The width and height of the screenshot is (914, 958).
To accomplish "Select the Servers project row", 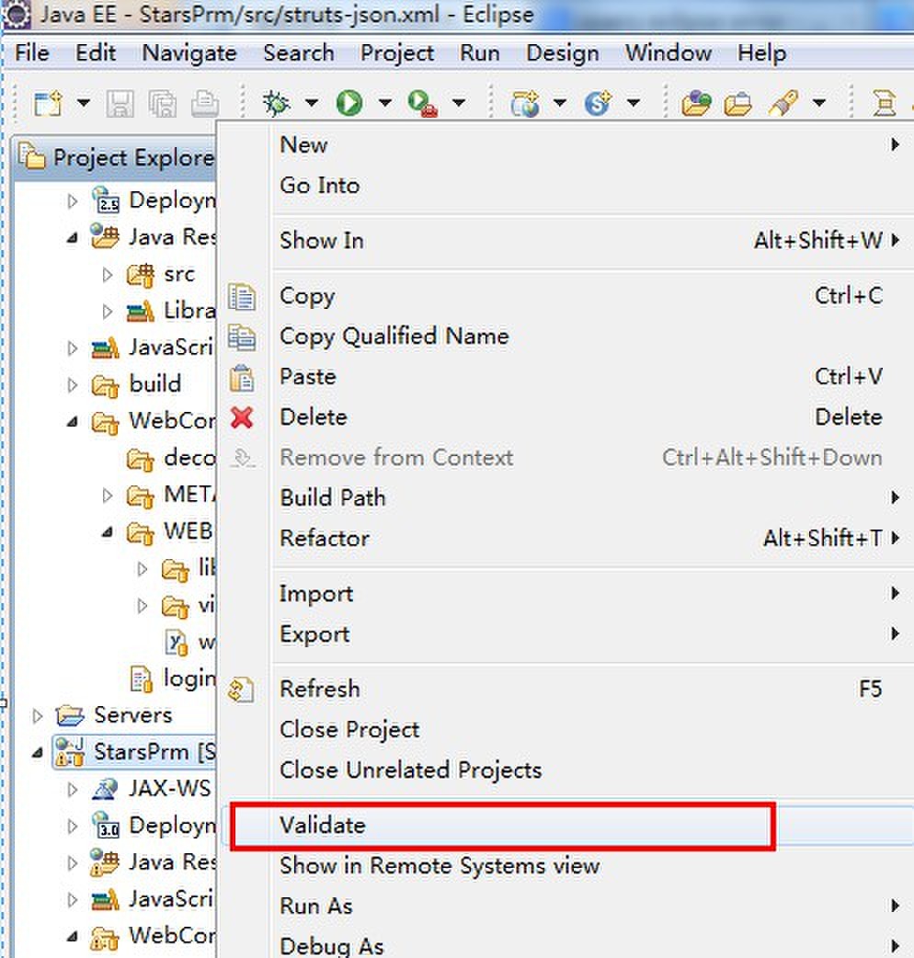I will click(x=114, y=715).
